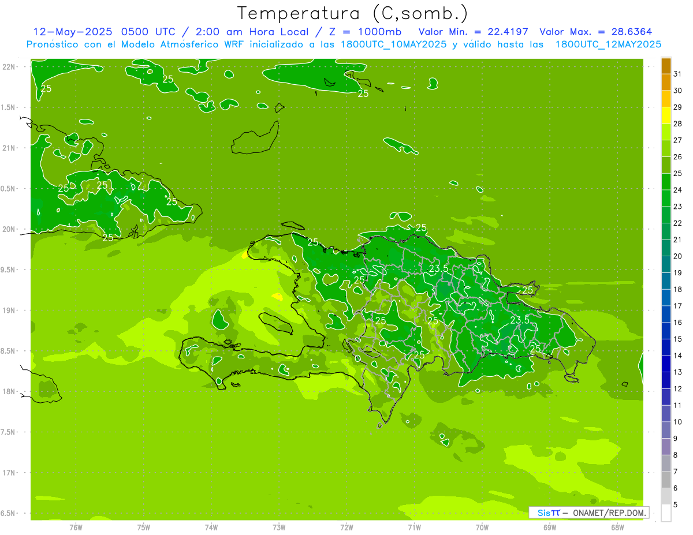Click the '20N' latitude axis label
This screenshot has width=693, height=535.
8,229
